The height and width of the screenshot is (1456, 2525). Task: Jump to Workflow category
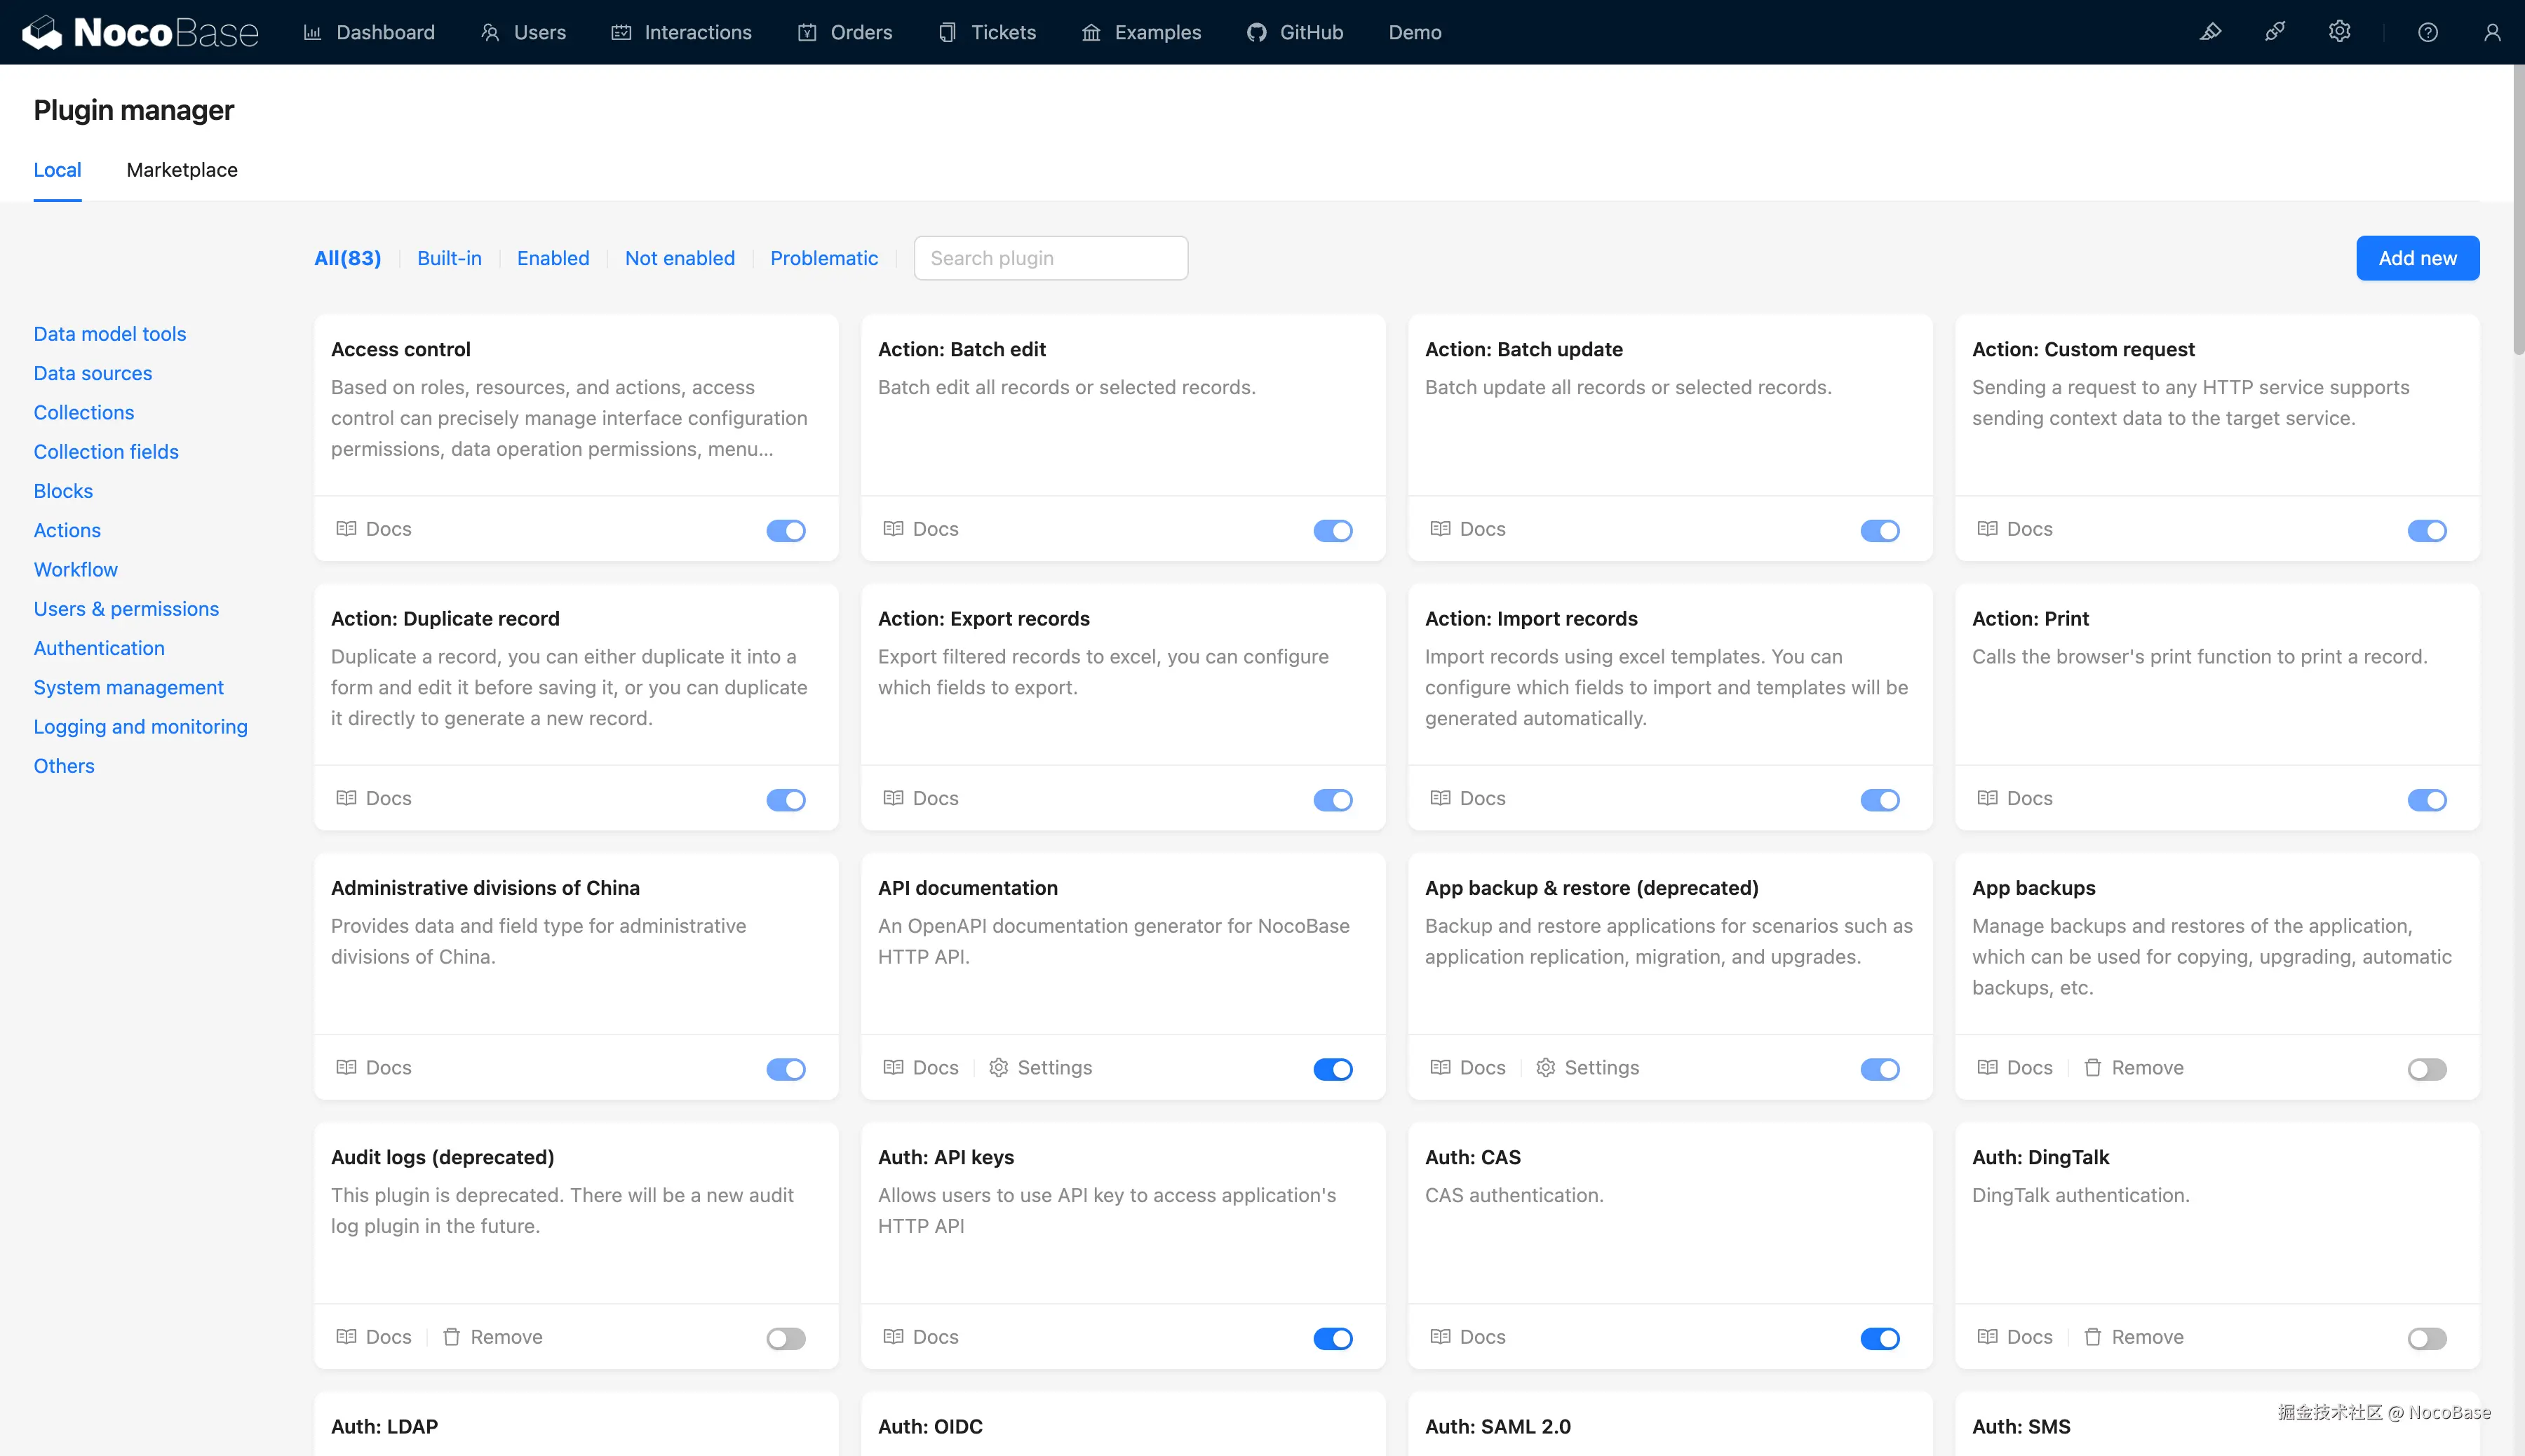tap(76, 570)
